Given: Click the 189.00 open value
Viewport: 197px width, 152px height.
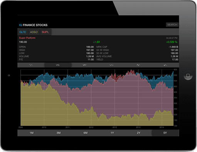Looking at the screenshot, I should pyautogui.click(x=90, y=47).
